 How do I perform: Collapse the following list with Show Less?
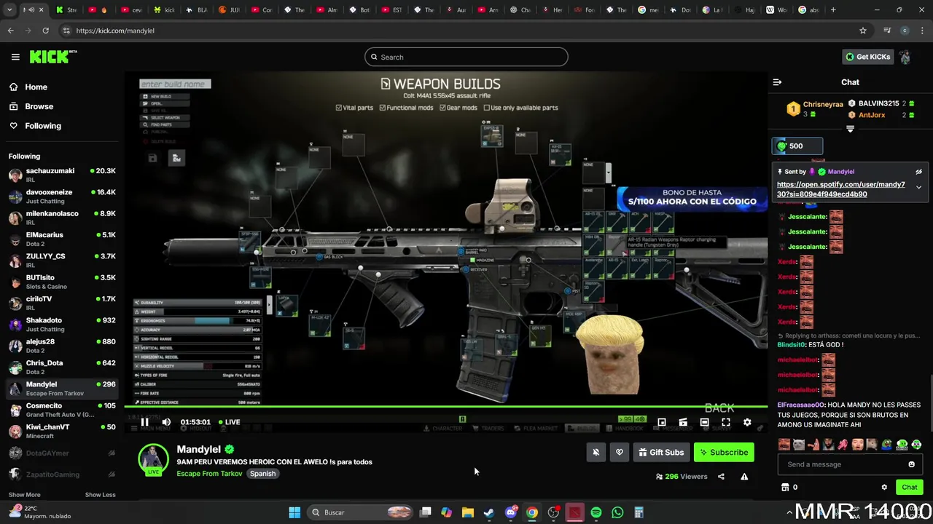click(100, 495)
